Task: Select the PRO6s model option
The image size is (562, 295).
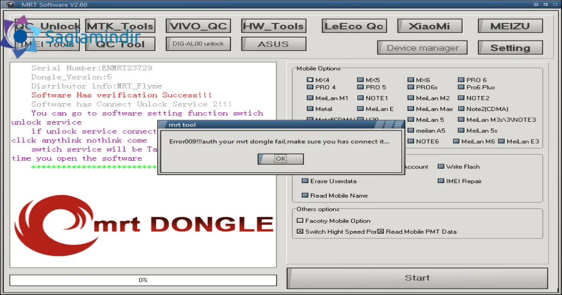Action: [423, 87]
